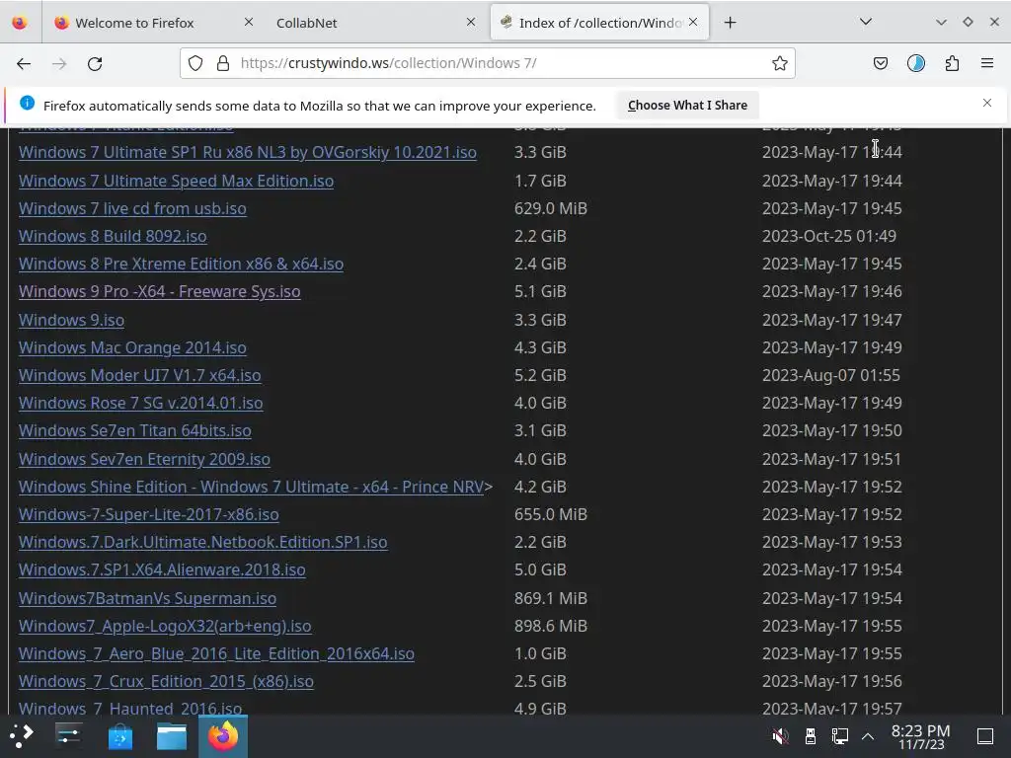1011x758 pixels.
Task: Switch to the CollabNet tab
Action: 376,23
